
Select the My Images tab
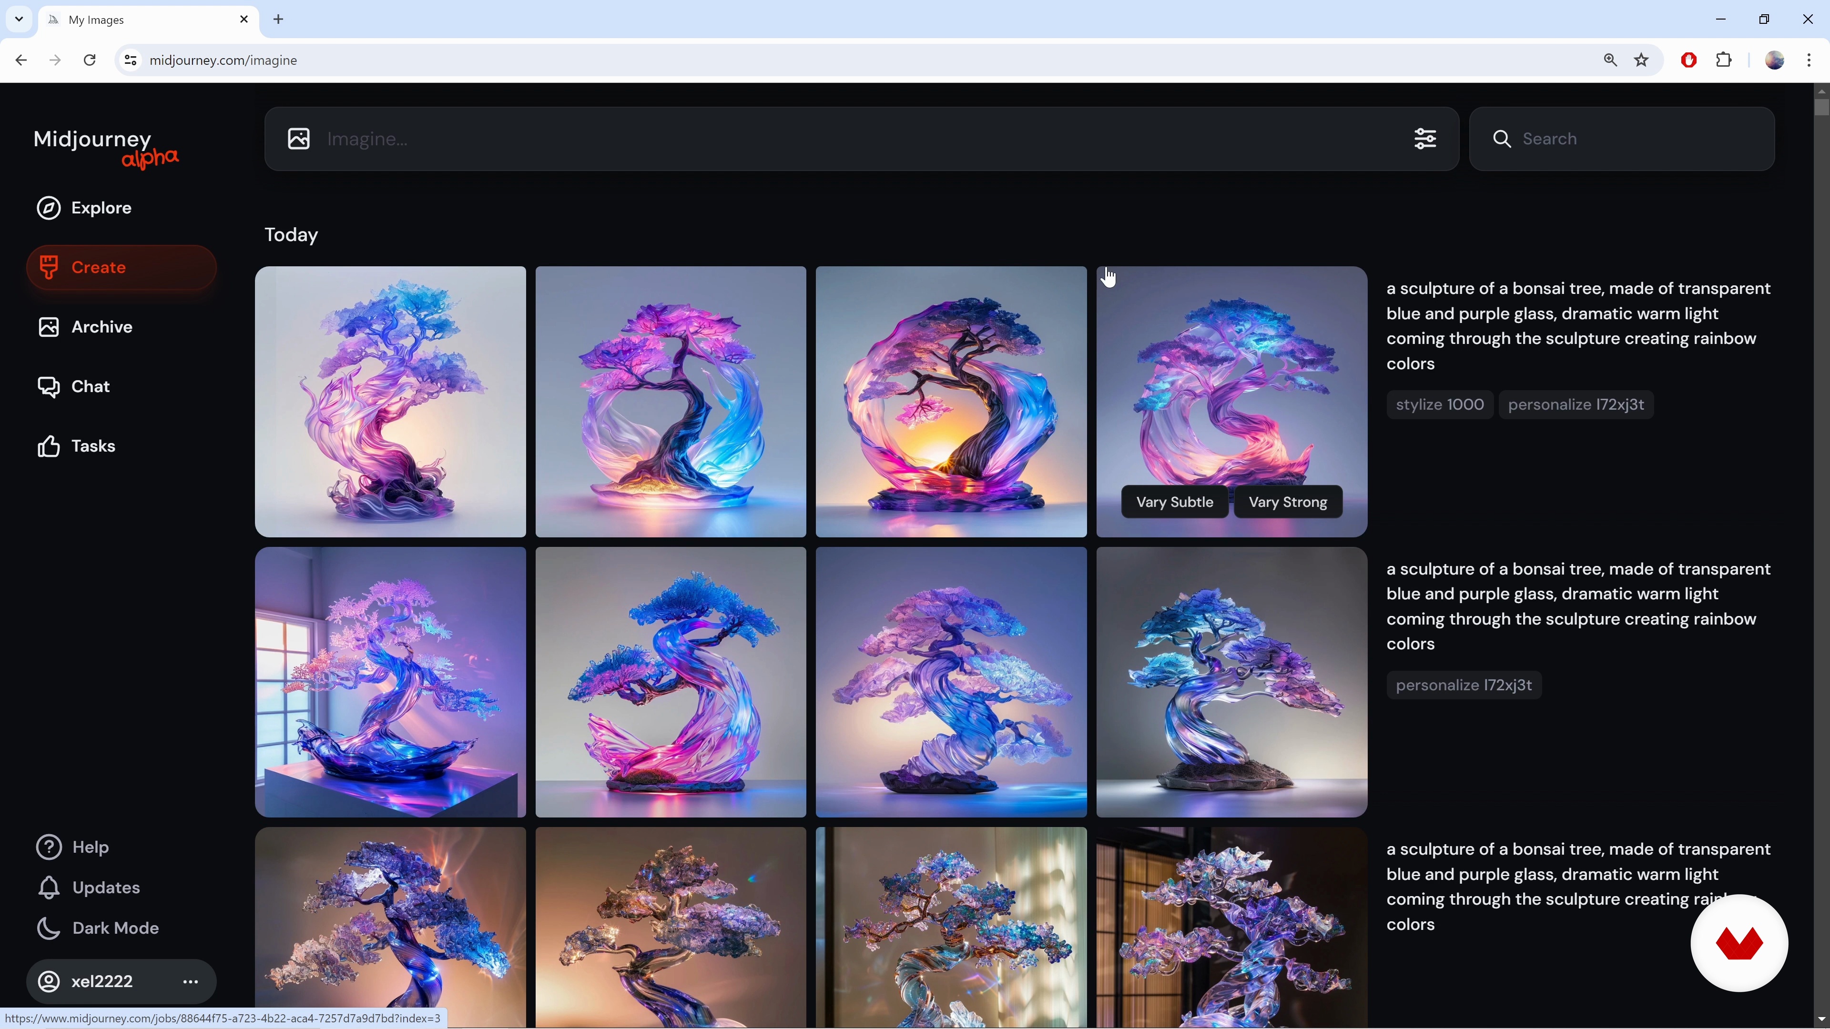coord(149,20)
